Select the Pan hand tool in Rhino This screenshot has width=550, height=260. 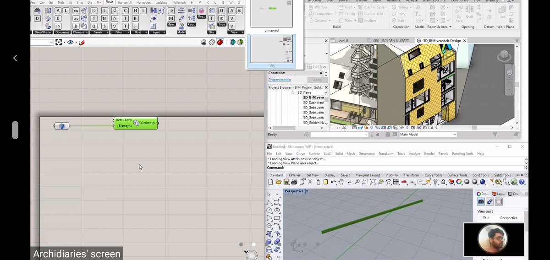pyautogui.click(x=341, y=182)
